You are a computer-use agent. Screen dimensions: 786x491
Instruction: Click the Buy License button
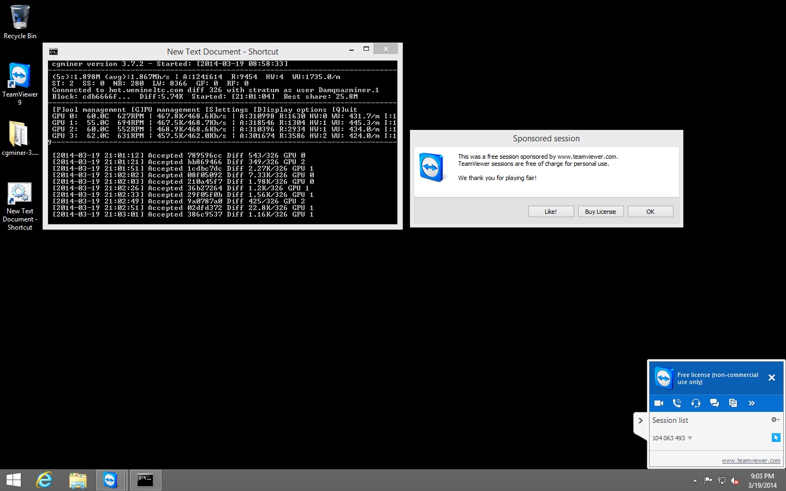pos(600,212)
